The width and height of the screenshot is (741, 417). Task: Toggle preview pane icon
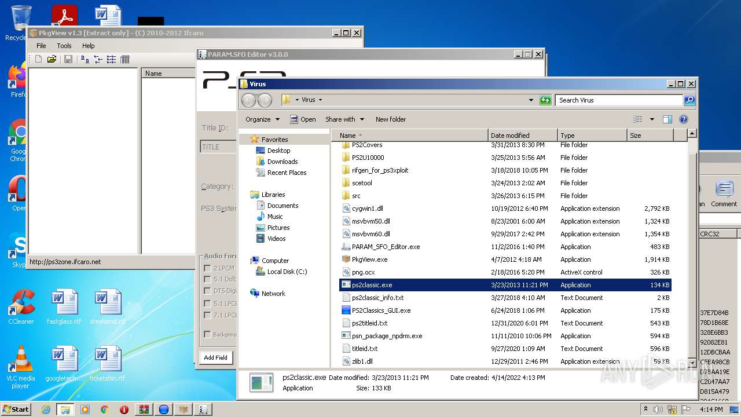pos(667,119)
